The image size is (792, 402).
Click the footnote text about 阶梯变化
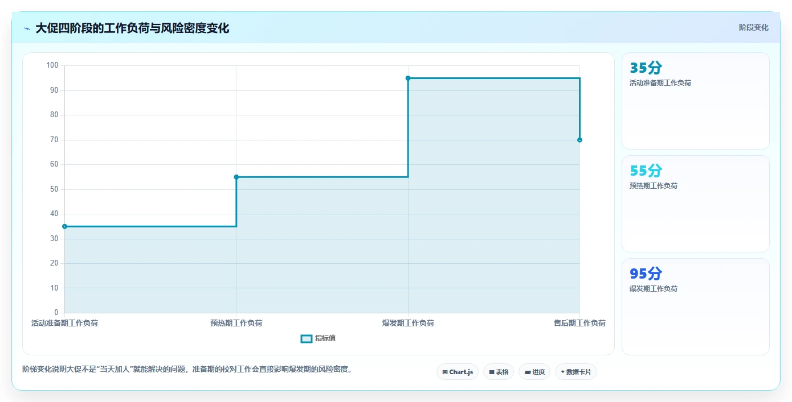tap(189, 370)
